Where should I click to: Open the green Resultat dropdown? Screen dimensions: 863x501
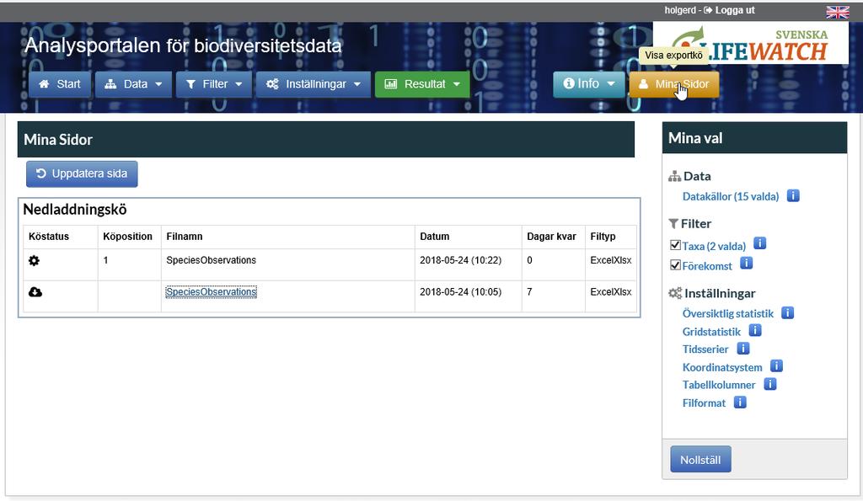coord(422,84)
